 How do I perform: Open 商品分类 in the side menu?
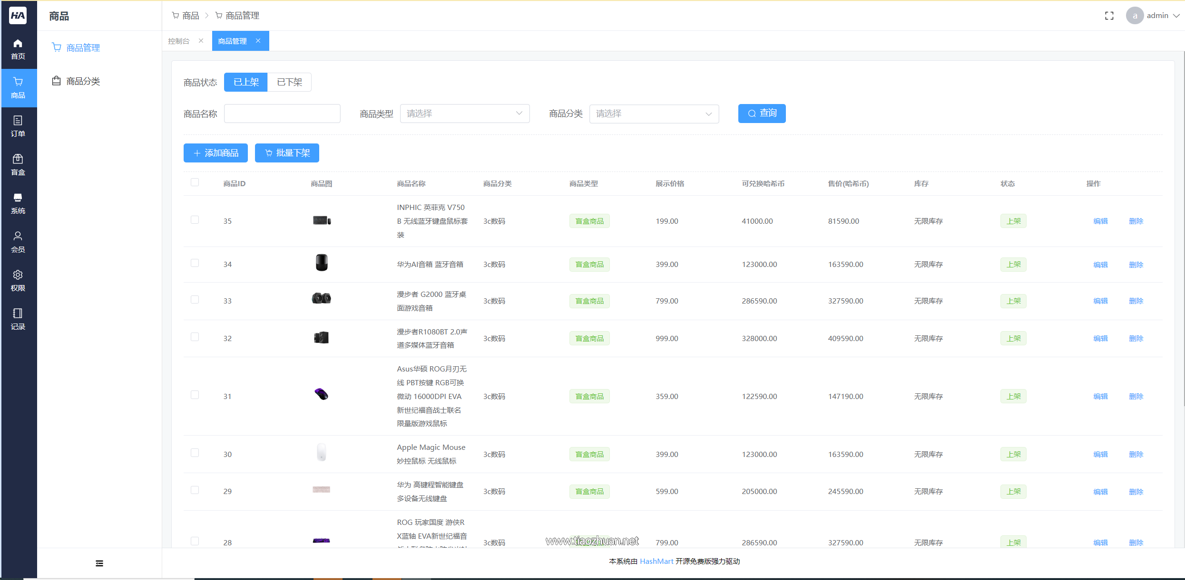83,81
